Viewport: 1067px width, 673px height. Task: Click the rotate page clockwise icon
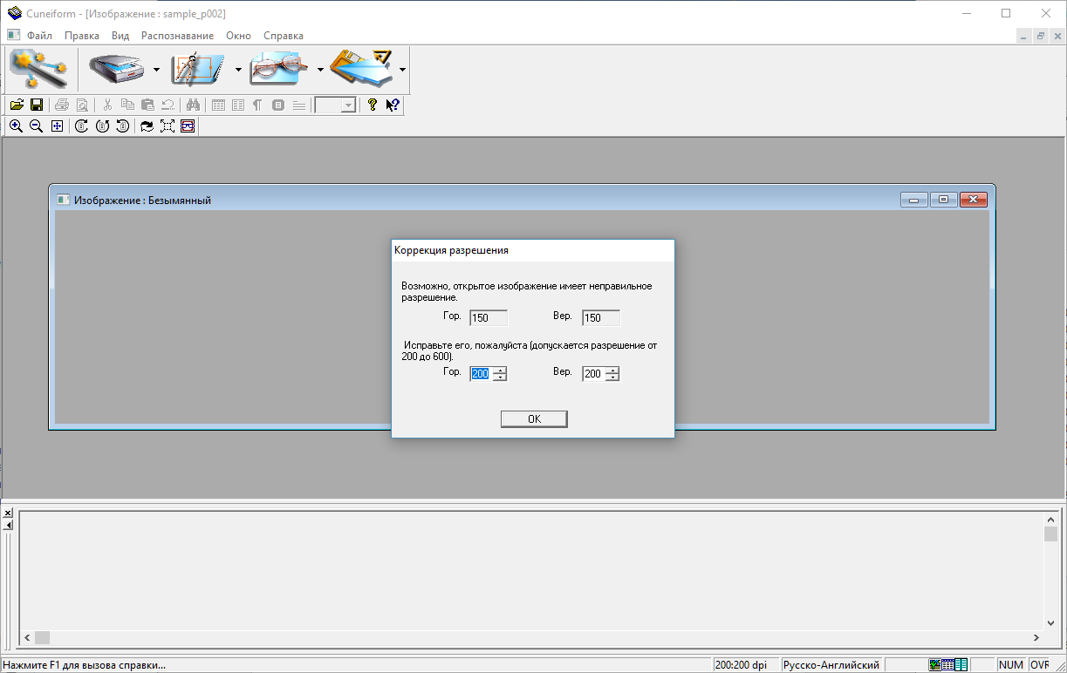pos(82,126)
